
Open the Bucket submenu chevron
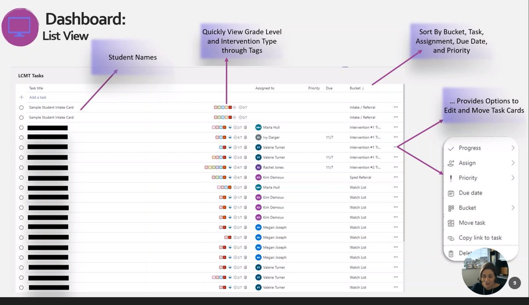pyautogui.click(x=512, y=208)
